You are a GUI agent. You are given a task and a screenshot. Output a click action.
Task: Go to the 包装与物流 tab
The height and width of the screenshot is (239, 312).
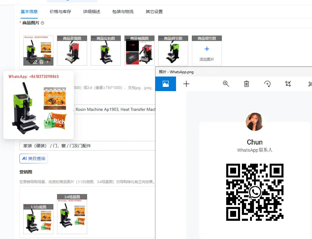pyautogui.click(x=123, y=12)
